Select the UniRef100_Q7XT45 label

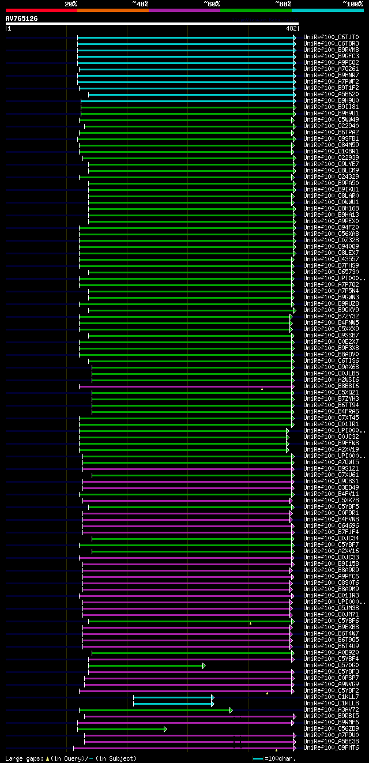point(332,418)
